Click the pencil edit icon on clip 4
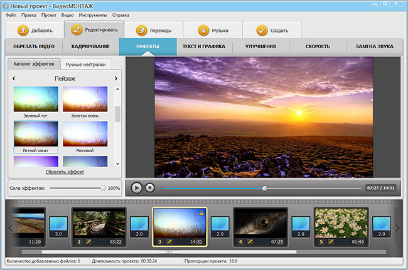408x270 pixels. pos(249,241)
